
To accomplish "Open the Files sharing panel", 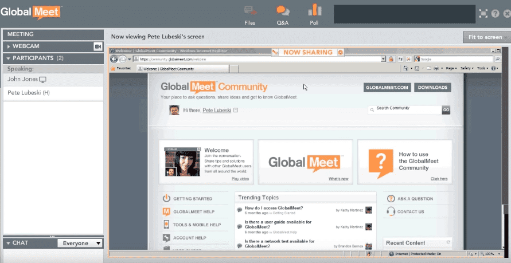I will 250,14.
